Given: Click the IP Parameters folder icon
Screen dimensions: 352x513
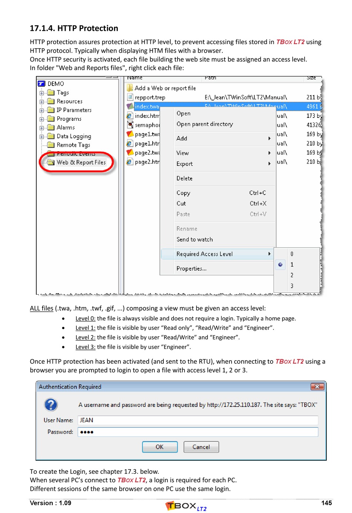Looking at the screenshot, I should 51,110.
